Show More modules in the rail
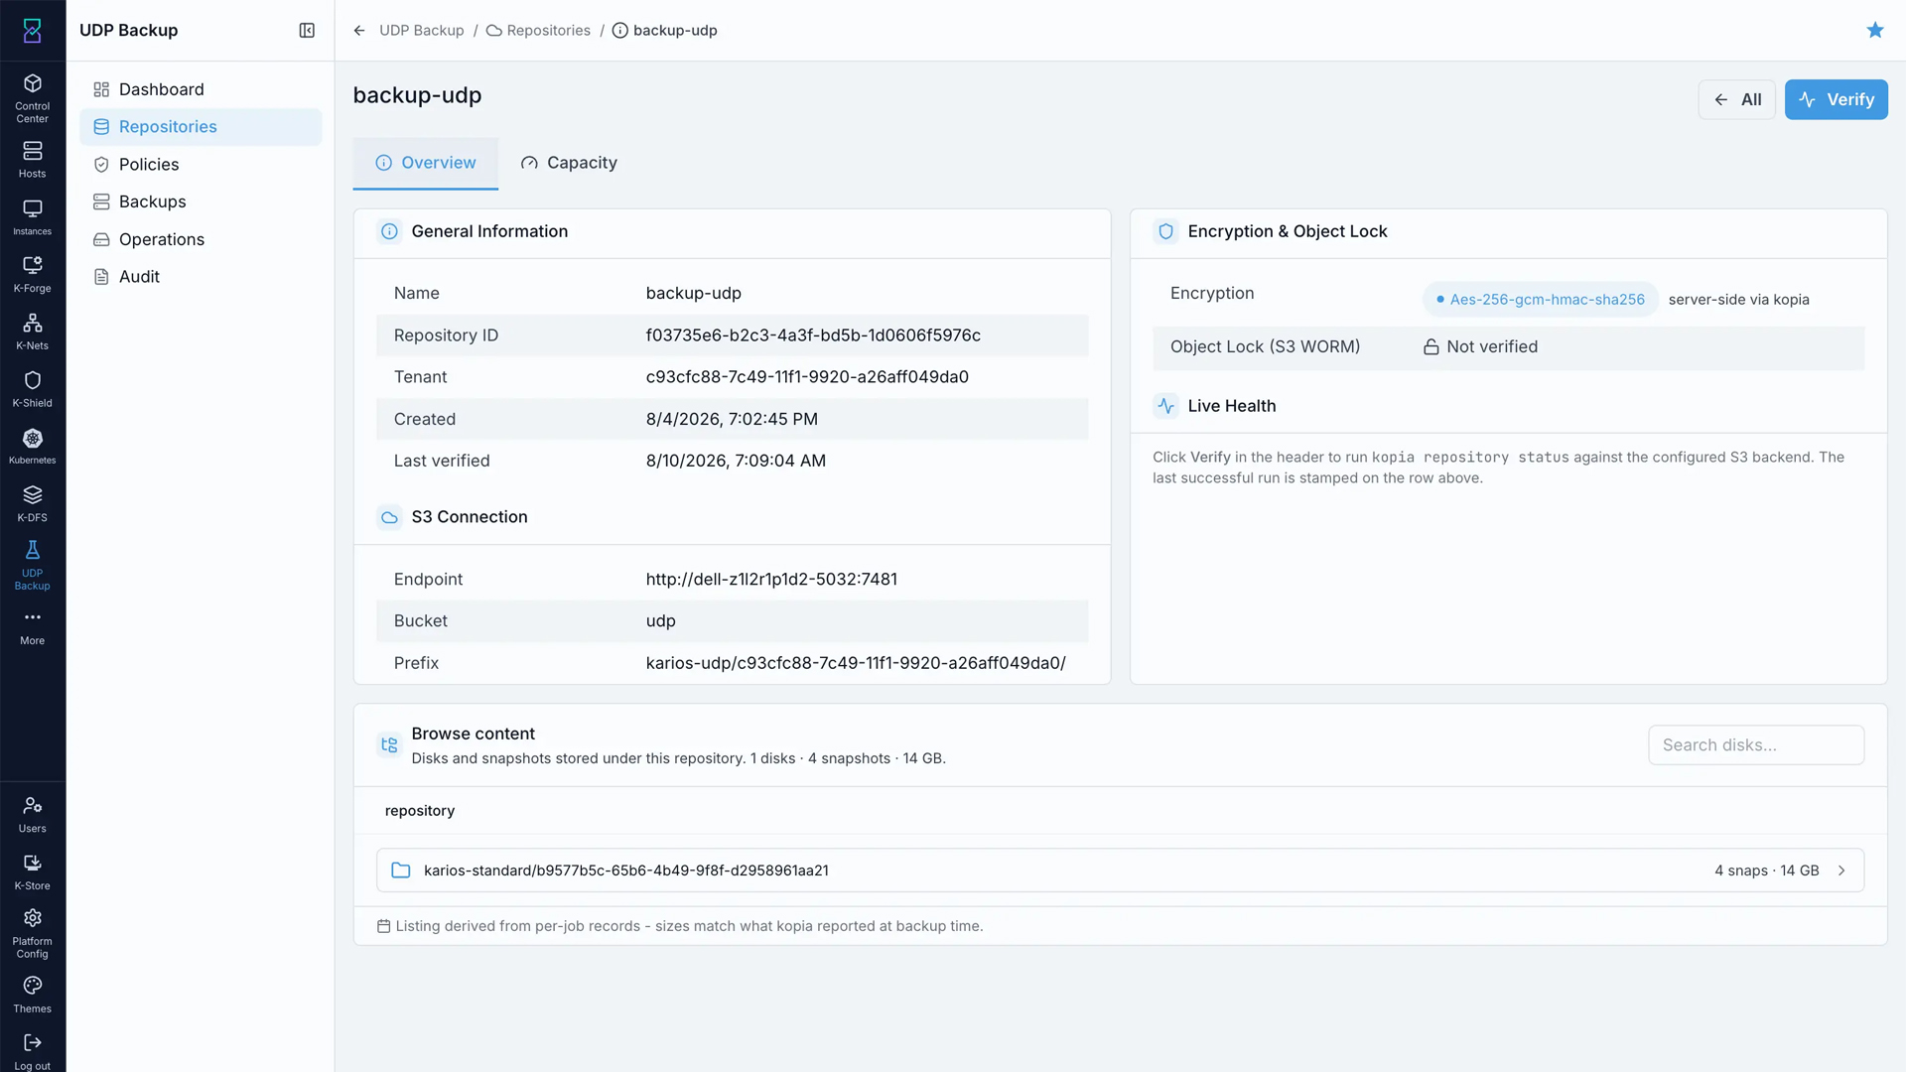 33,626
